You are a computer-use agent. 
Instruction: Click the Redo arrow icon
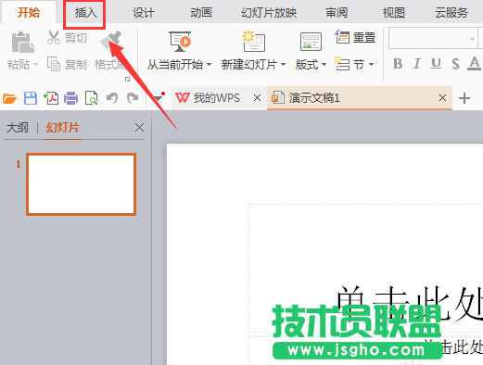pyautogui.click(x=133, y=98)
